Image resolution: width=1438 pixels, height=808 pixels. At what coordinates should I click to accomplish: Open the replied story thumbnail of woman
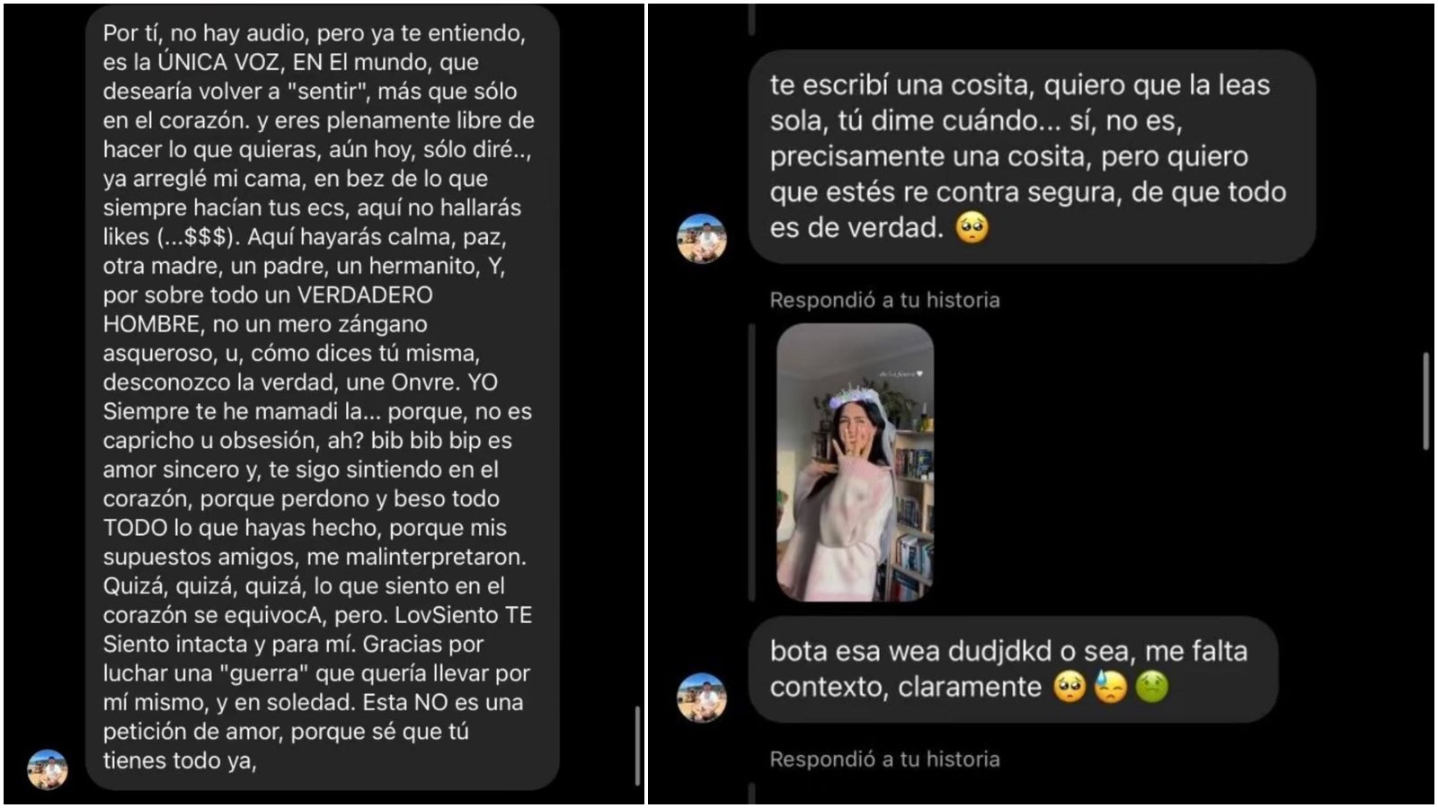pos(855,462)
